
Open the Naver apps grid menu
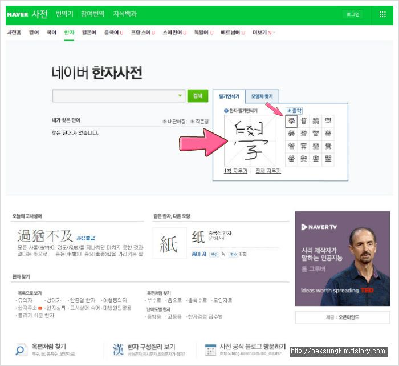click(382, 14)
